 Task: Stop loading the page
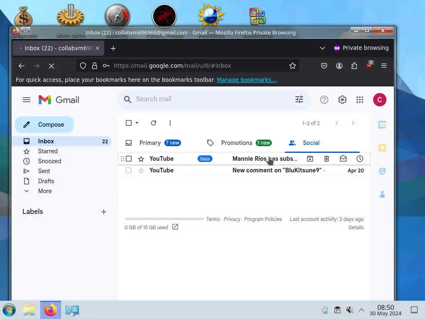(51, 66)
